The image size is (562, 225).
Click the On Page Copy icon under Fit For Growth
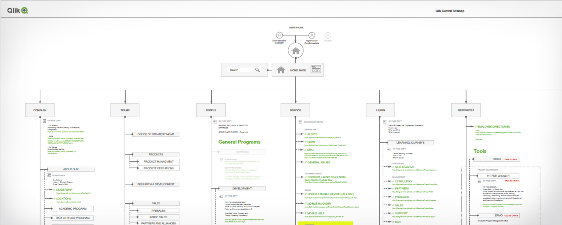tap(479, 181)
